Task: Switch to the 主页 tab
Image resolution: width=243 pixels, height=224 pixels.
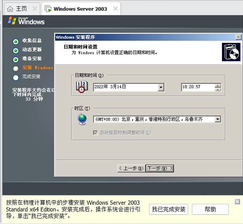Action: (x=22, y=9)
